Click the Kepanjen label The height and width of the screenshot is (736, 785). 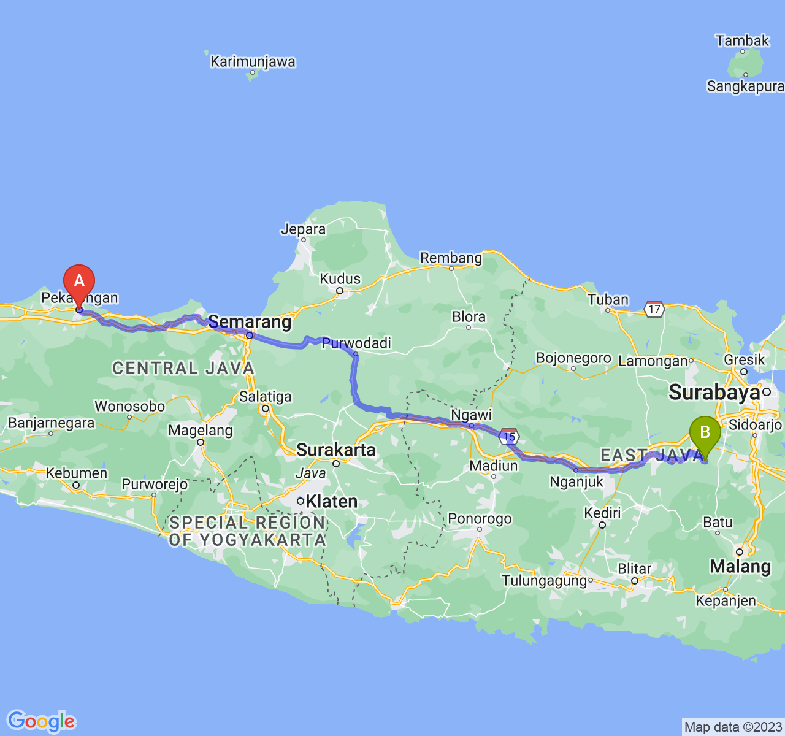coord(726,602)
